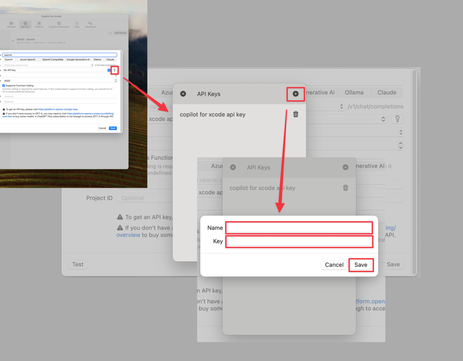
Task: Click the https://api.openai.com URL field in small dialog
Action: pyautogui.click(x=47, y=65)
